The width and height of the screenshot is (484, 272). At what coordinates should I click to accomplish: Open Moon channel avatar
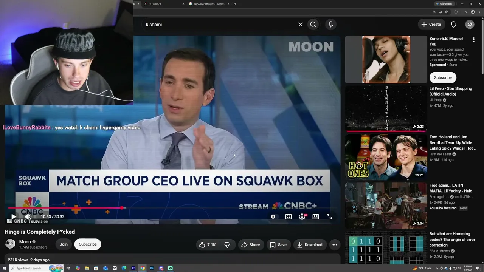click(10, 244)
